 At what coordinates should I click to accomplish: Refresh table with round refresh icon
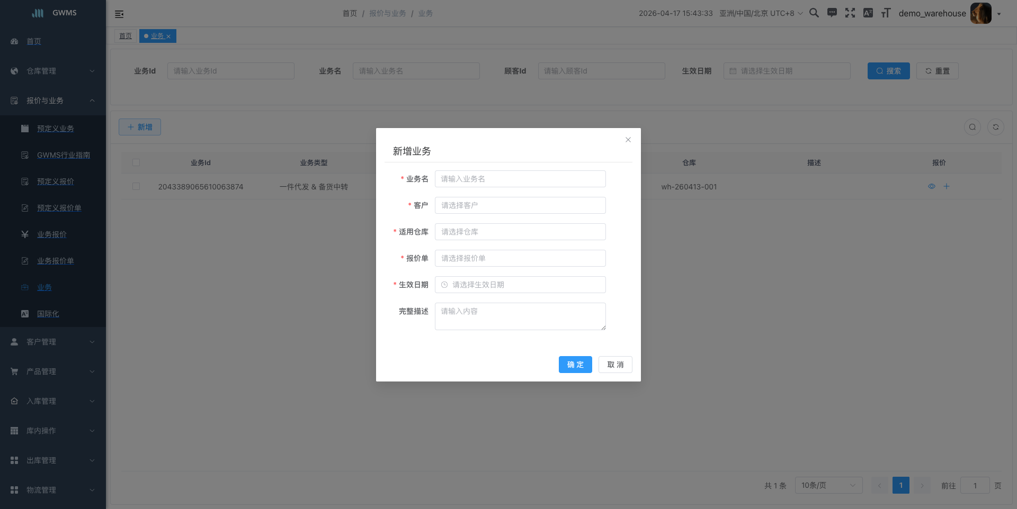tap(996, 127)
